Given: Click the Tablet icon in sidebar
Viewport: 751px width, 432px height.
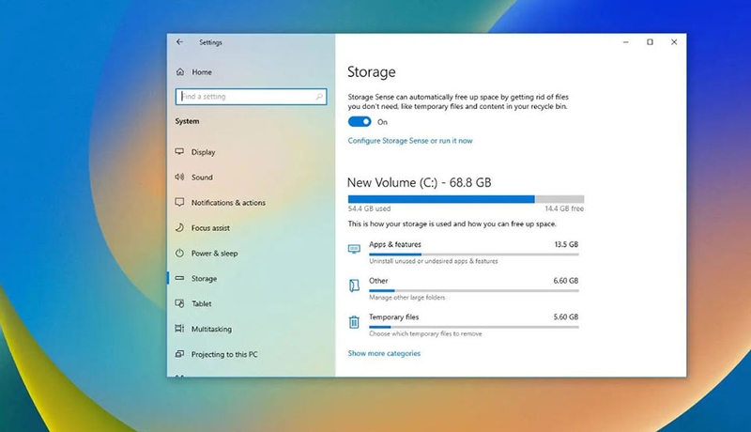Looking at the screenshot, I should click(179, 303).
